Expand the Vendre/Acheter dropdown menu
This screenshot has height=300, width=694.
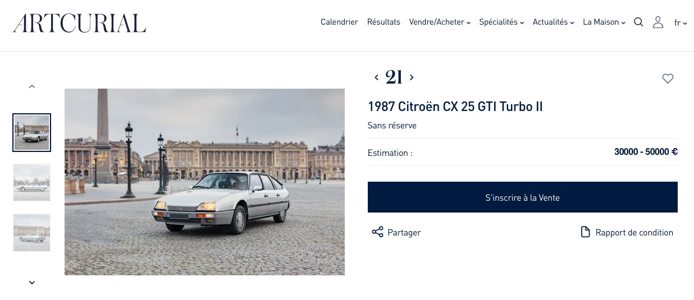click(440, 22)
